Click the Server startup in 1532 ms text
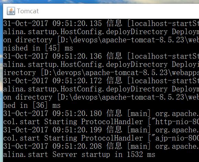 104,154
